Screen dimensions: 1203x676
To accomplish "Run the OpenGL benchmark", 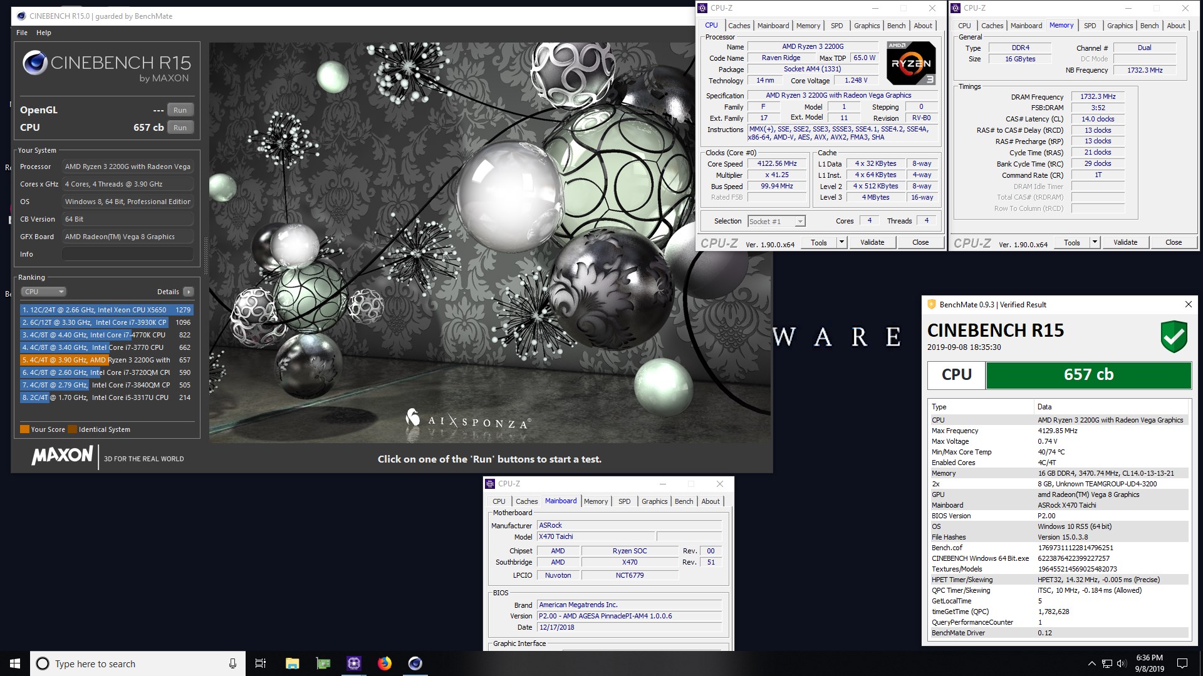I will click(x=180, y=110).
